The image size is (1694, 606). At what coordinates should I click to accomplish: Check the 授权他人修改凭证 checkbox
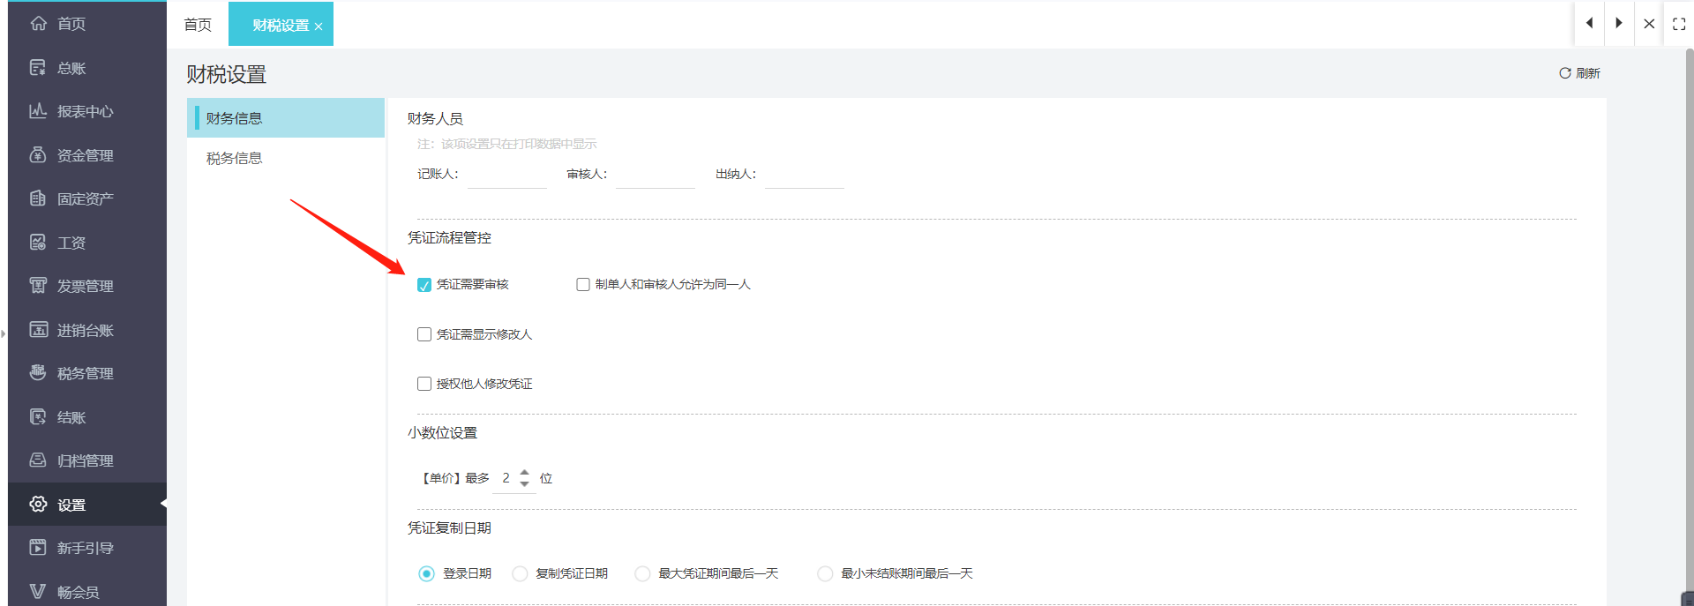click(x=424, y=384)
